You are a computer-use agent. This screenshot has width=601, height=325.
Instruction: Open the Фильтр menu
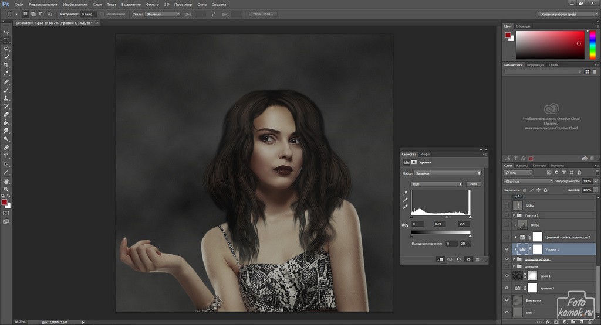click(152, 5)
